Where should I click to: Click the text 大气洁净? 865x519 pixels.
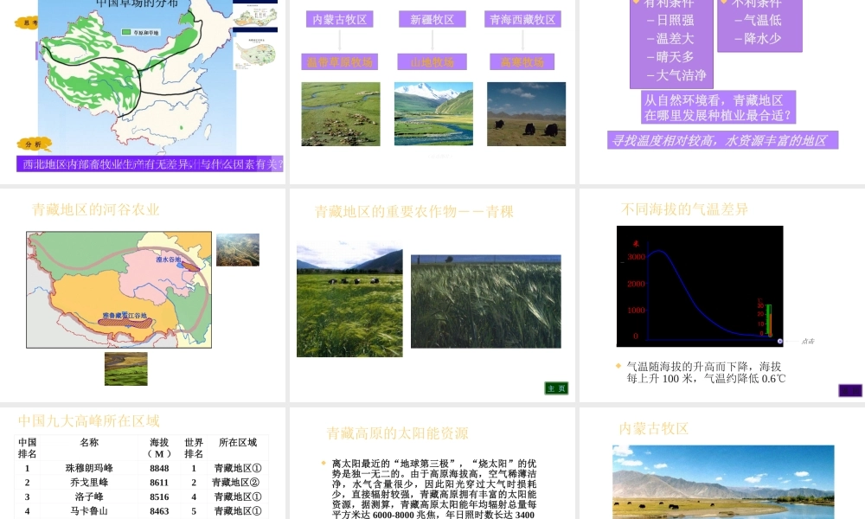click(x=681, y=75)
